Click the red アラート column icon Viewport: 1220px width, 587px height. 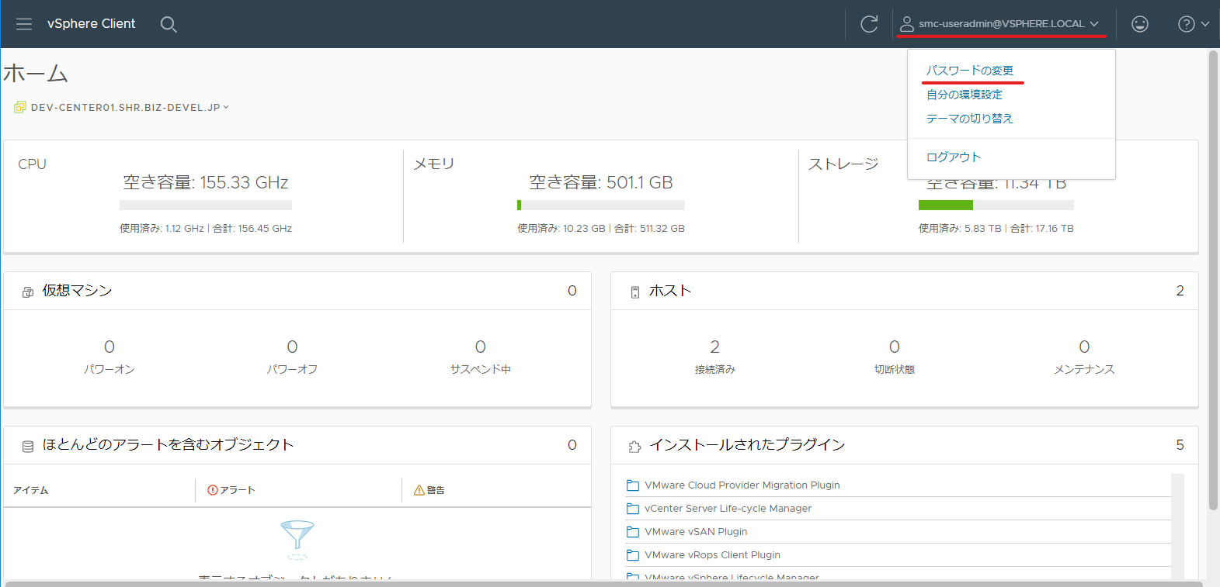pos(213,490)
